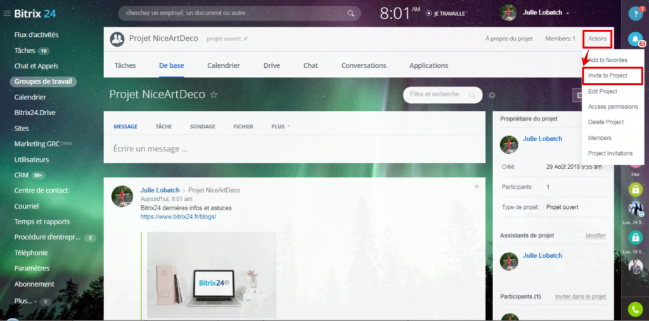
Task: Open the second green lock chat icon
Action: click(635, 237)
